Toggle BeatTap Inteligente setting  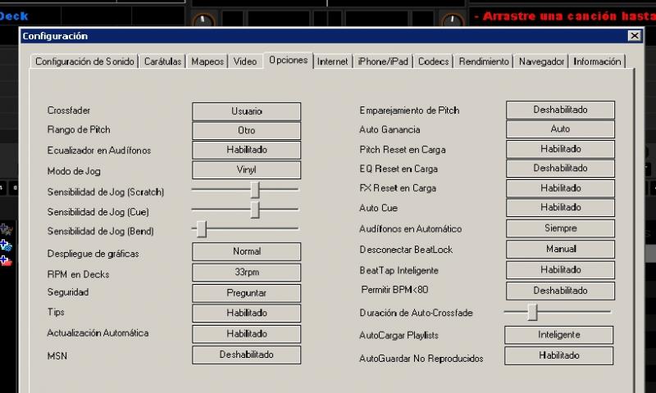click(560, 270)
